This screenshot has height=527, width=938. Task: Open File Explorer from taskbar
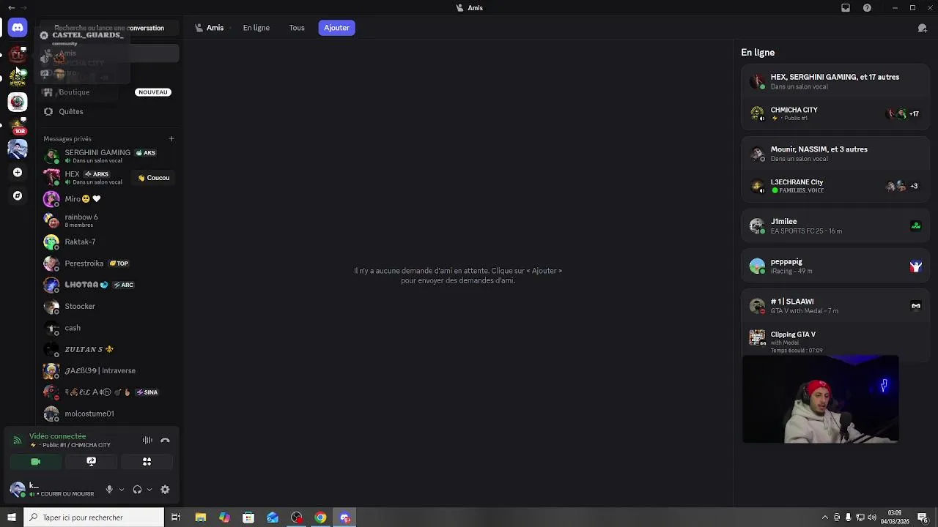(200, 517)
